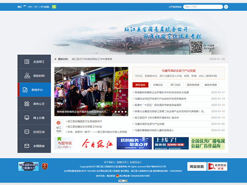Click the 政府机构 organization chart icon
This screenshot has width=247, height=185.
[x=27, y=76]
